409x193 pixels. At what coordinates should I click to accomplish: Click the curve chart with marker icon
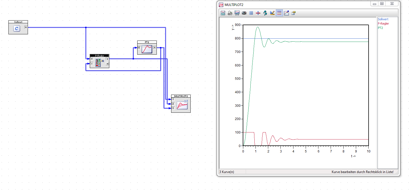[286, 13]
